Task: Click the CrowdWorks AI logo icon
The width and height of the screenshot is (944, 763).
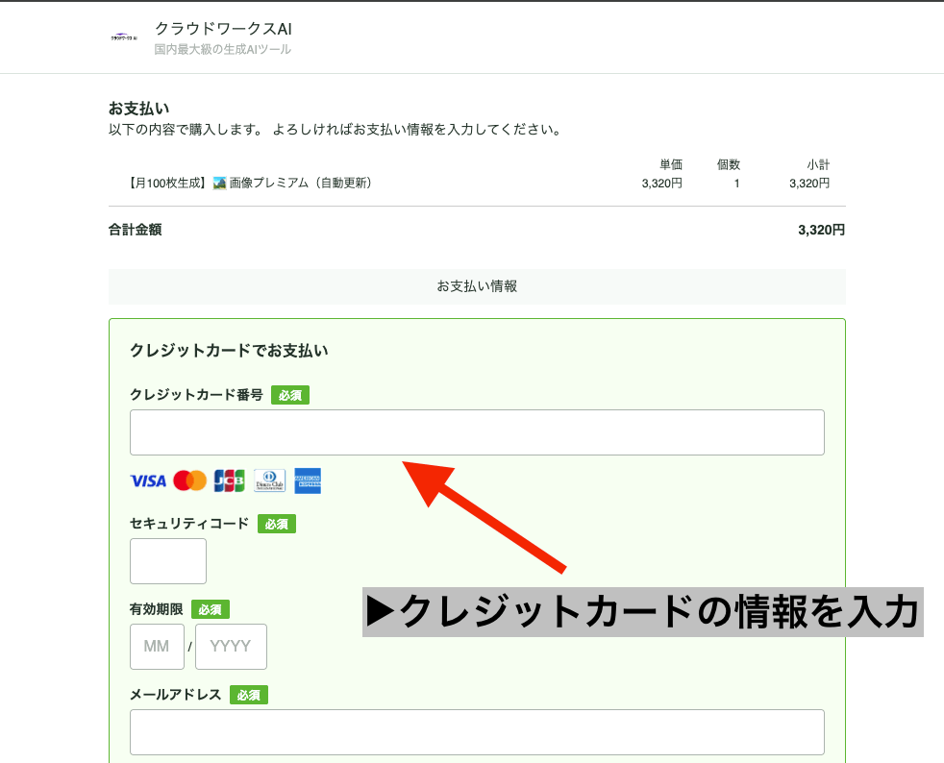Action: (x=123, y=37)
